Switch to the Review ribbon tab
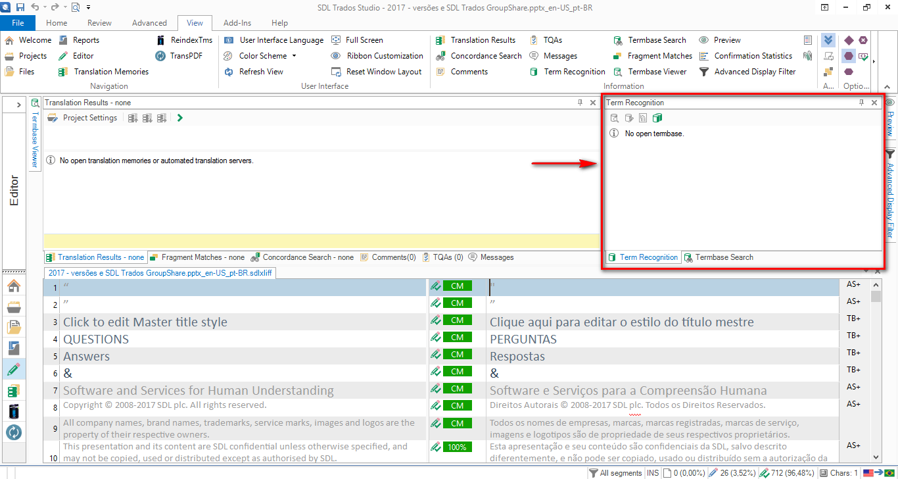 pyautogui.click(x=99, y=23)
